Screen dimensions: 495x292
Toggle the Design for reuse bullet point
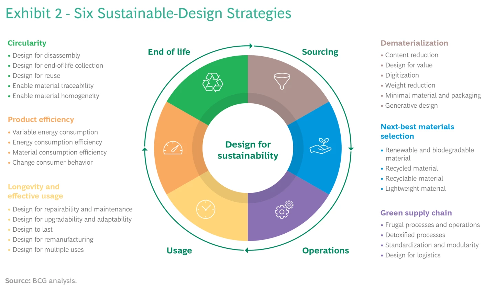coord(36,75)
